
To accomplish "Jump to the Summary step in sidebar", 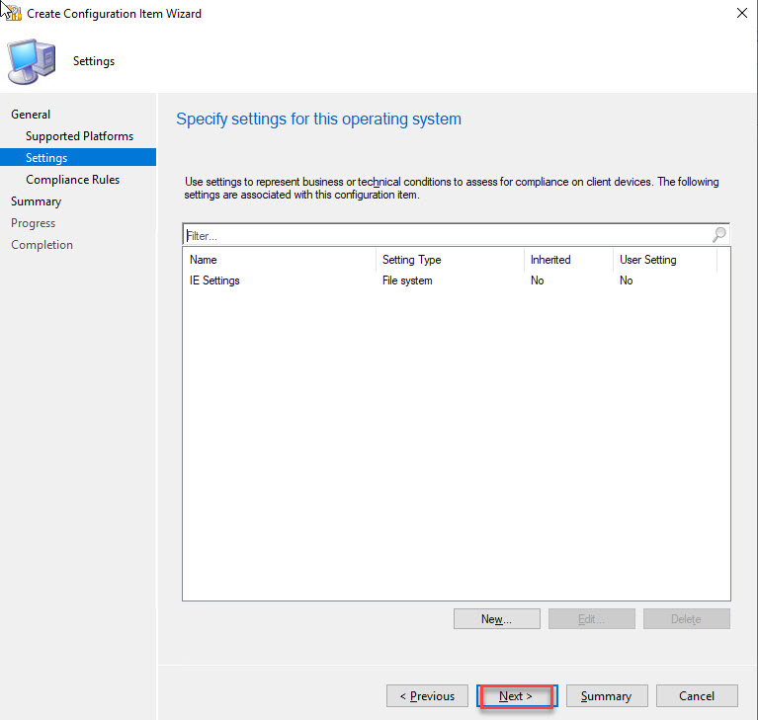I will pos(36,201).
